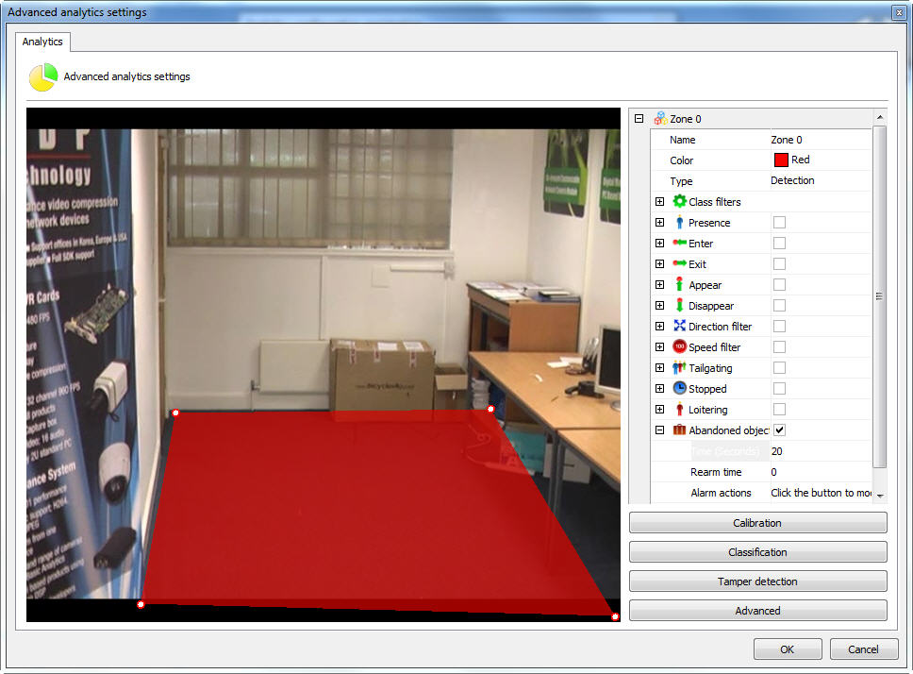The image size is (913, 674).
Task: Click the scrollbar up arrow
Action: point(880,117)
